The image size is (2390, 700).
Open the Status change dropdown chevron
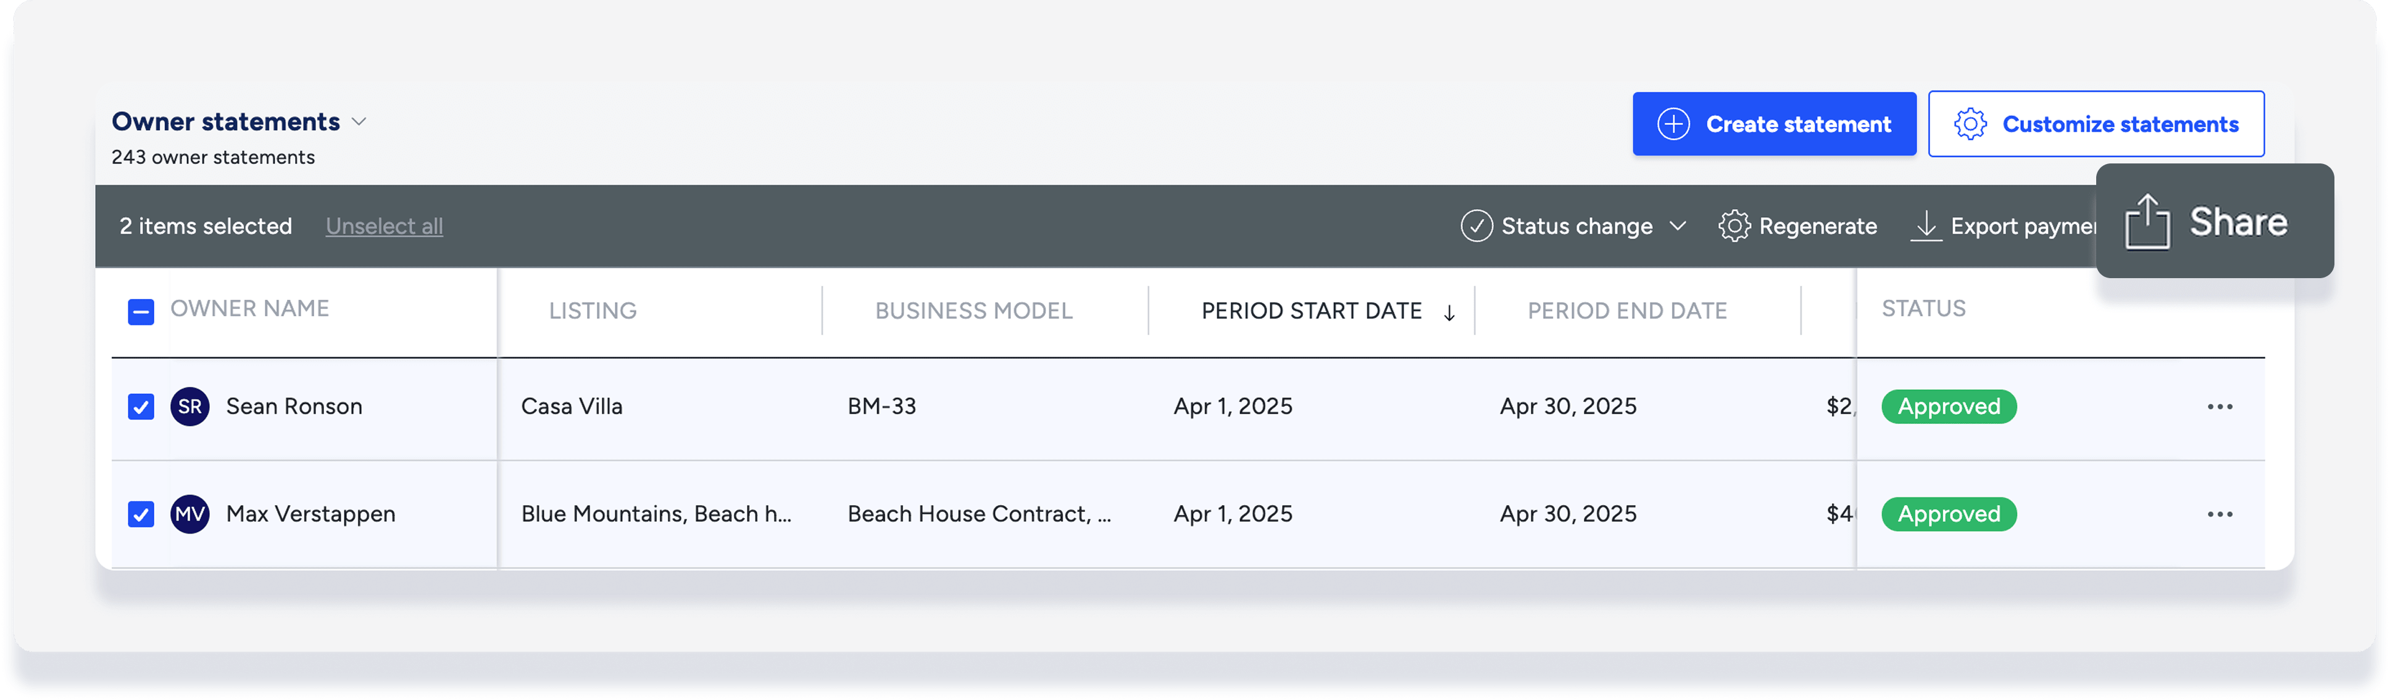point(1678,226)
